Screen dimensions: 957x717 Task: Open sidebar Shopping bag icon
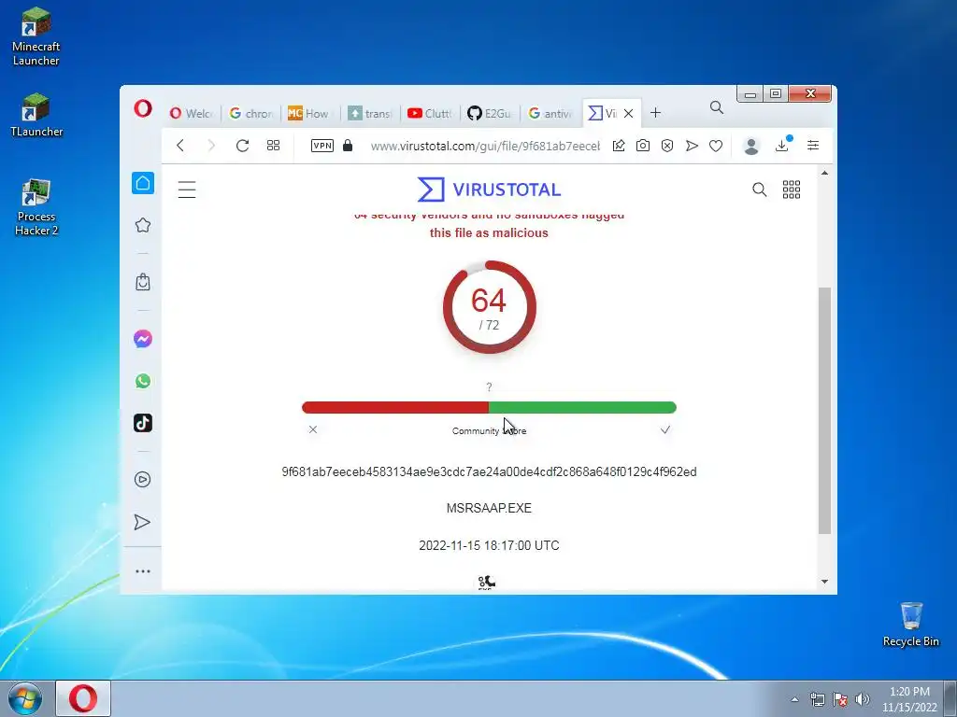point(143,282)
